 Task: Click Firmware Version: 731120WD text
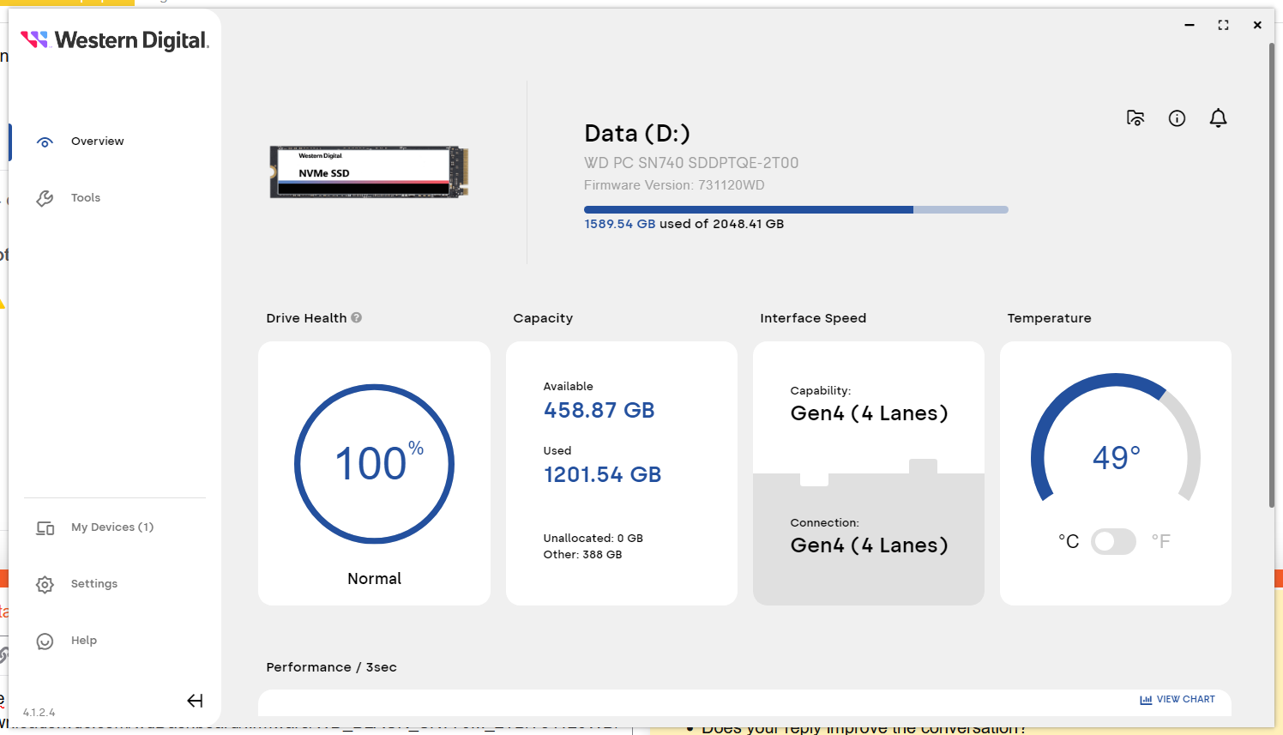tap(674, 185)
